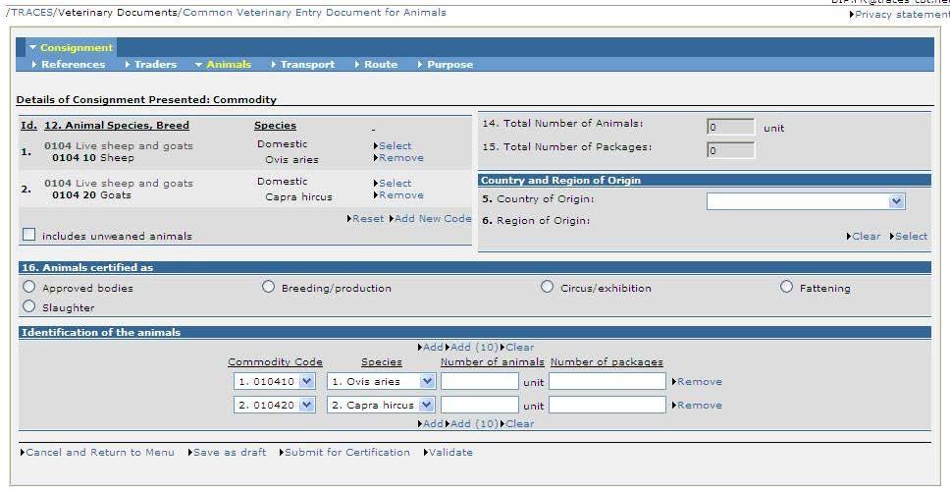The image size is (950, 493).
Task: Cancel and Return to Menu
Action: (100, 453)
